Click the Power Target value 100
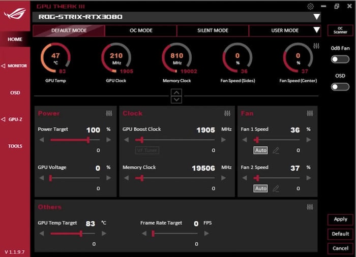The width and height of the screenshot is (356, 257). (93, 130)
